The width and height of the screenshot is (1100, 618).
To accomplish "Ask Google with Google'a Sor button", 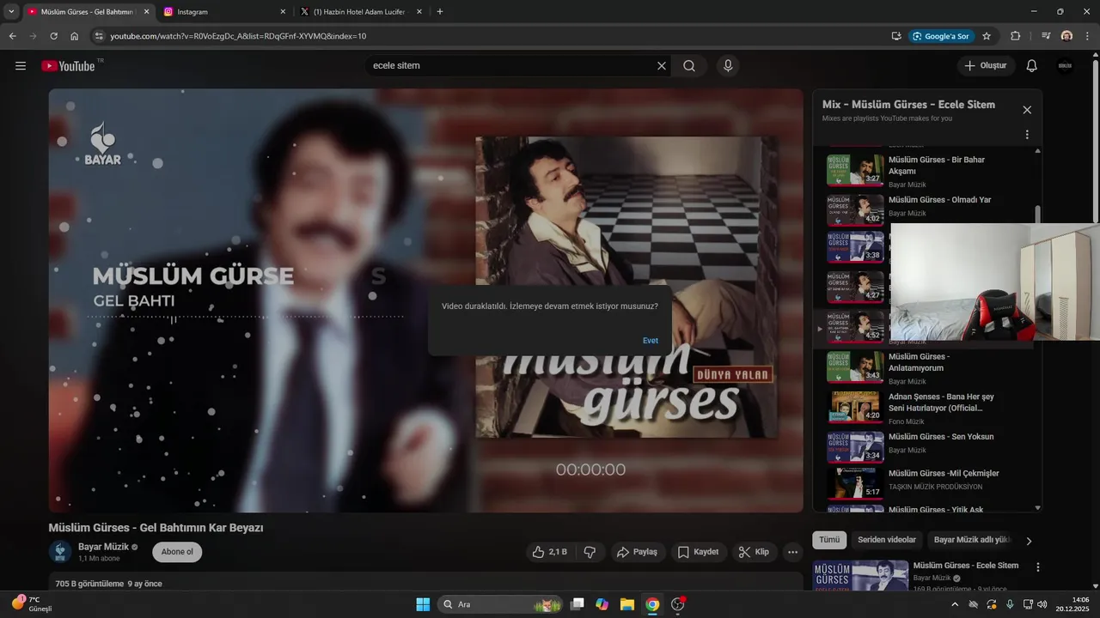I will 942,36.
